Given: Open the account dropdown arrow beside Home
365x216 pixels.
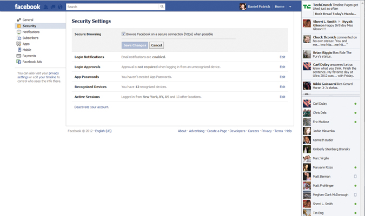Looking at the screenshot, I should pyautogui.click(x=290, y=7).
